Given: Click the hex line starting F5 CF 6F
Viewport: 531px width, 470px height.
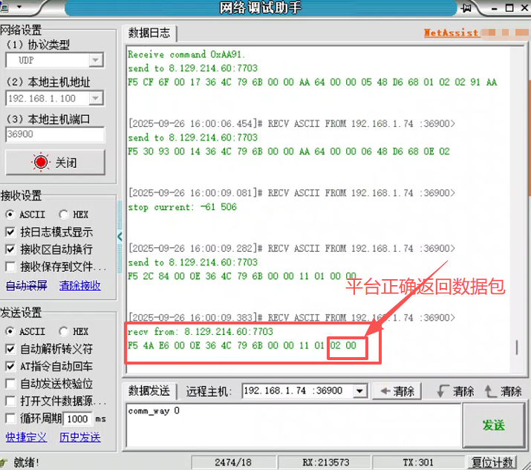Looking at the screenshot, I should (x=312, y=82).
